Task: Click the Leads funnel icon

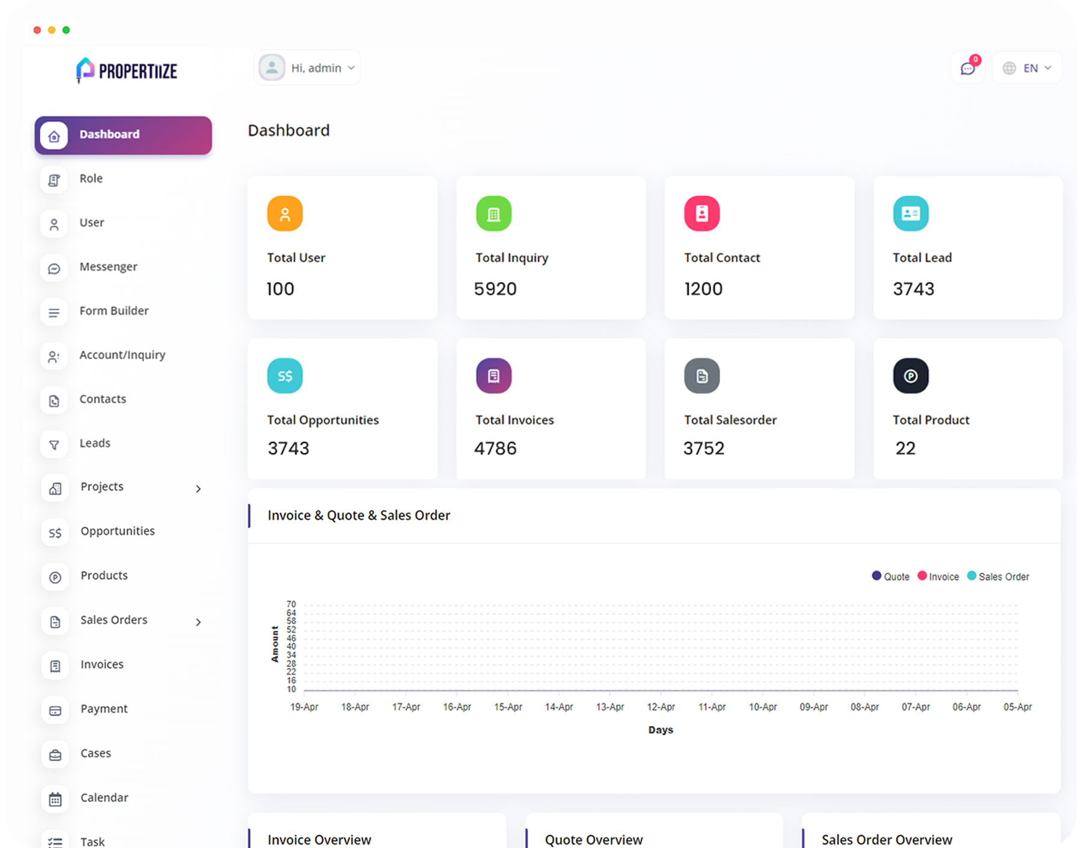Action: pos(54,444)
